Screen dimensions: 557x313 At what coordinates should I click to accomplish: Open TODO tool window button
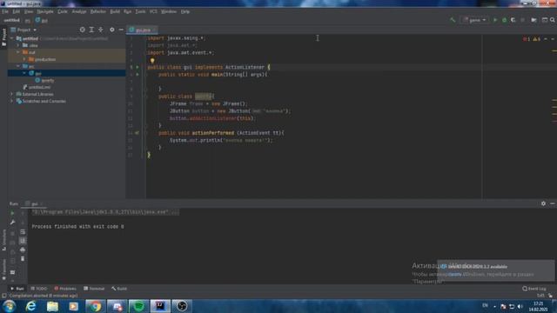[x=39, y=289]
